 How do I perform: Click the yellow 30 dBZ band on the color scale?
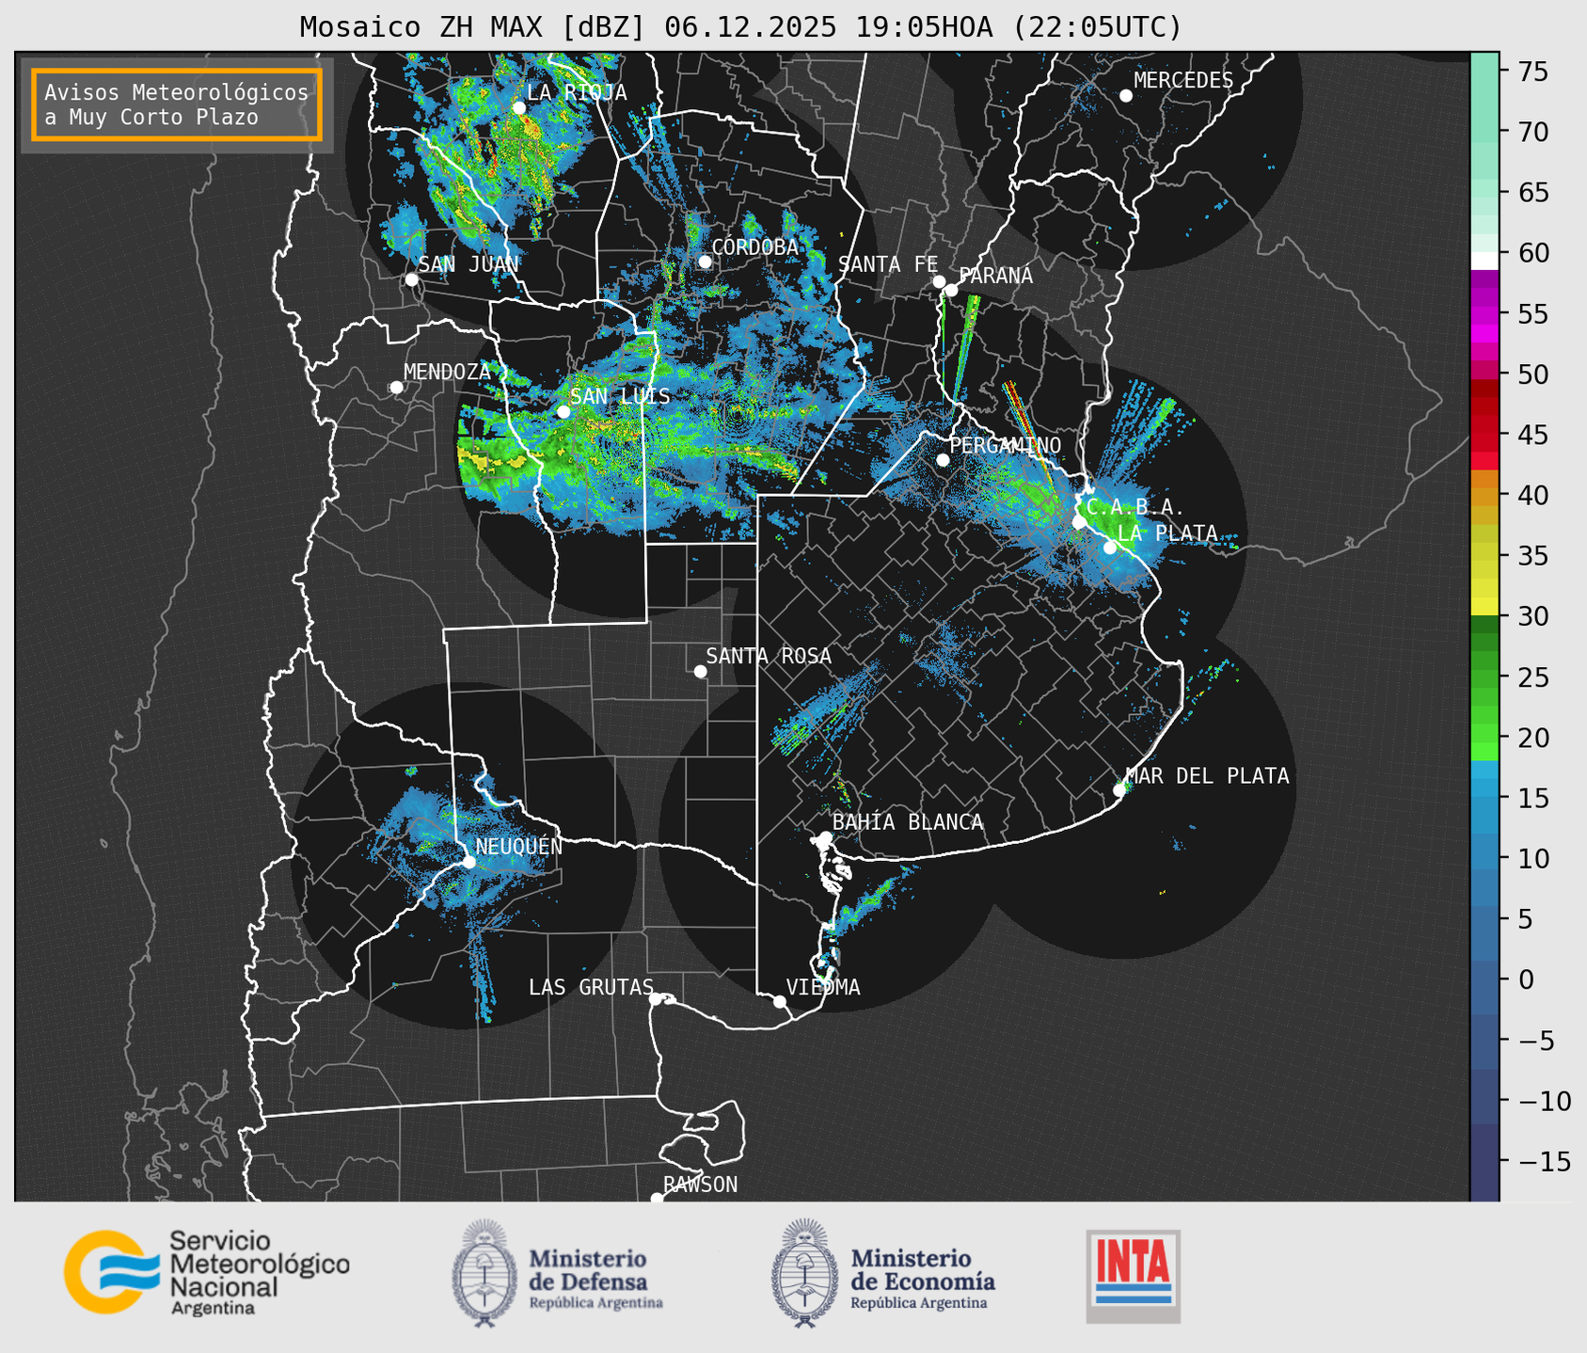1484,606
